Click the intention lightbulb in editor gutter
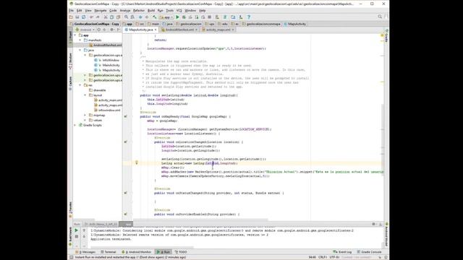 pyautogui.click(x=137, y=162)
